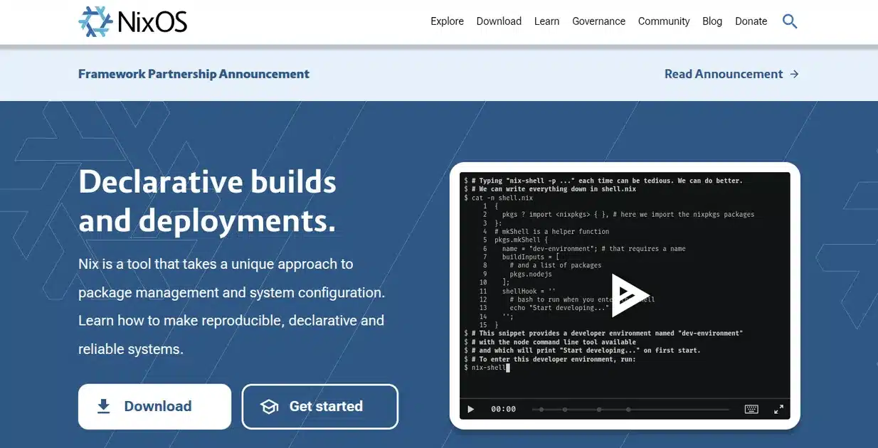Image resolution: width=878 pixels, height=448 pixels.
Task: Click the graduation cap icon on Get started
Action: pos(269,407)
